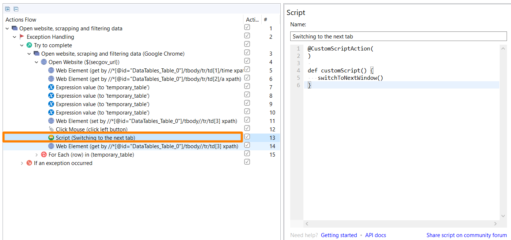This screenshot has height=240, width=511.
Task: Click the For Each loop icon
Action: 44,154
